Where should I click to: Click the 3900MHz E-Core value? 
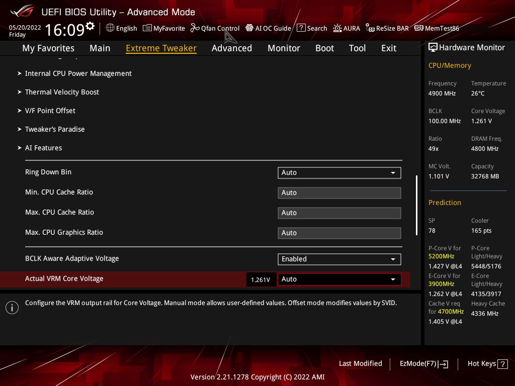coord(442,284)
